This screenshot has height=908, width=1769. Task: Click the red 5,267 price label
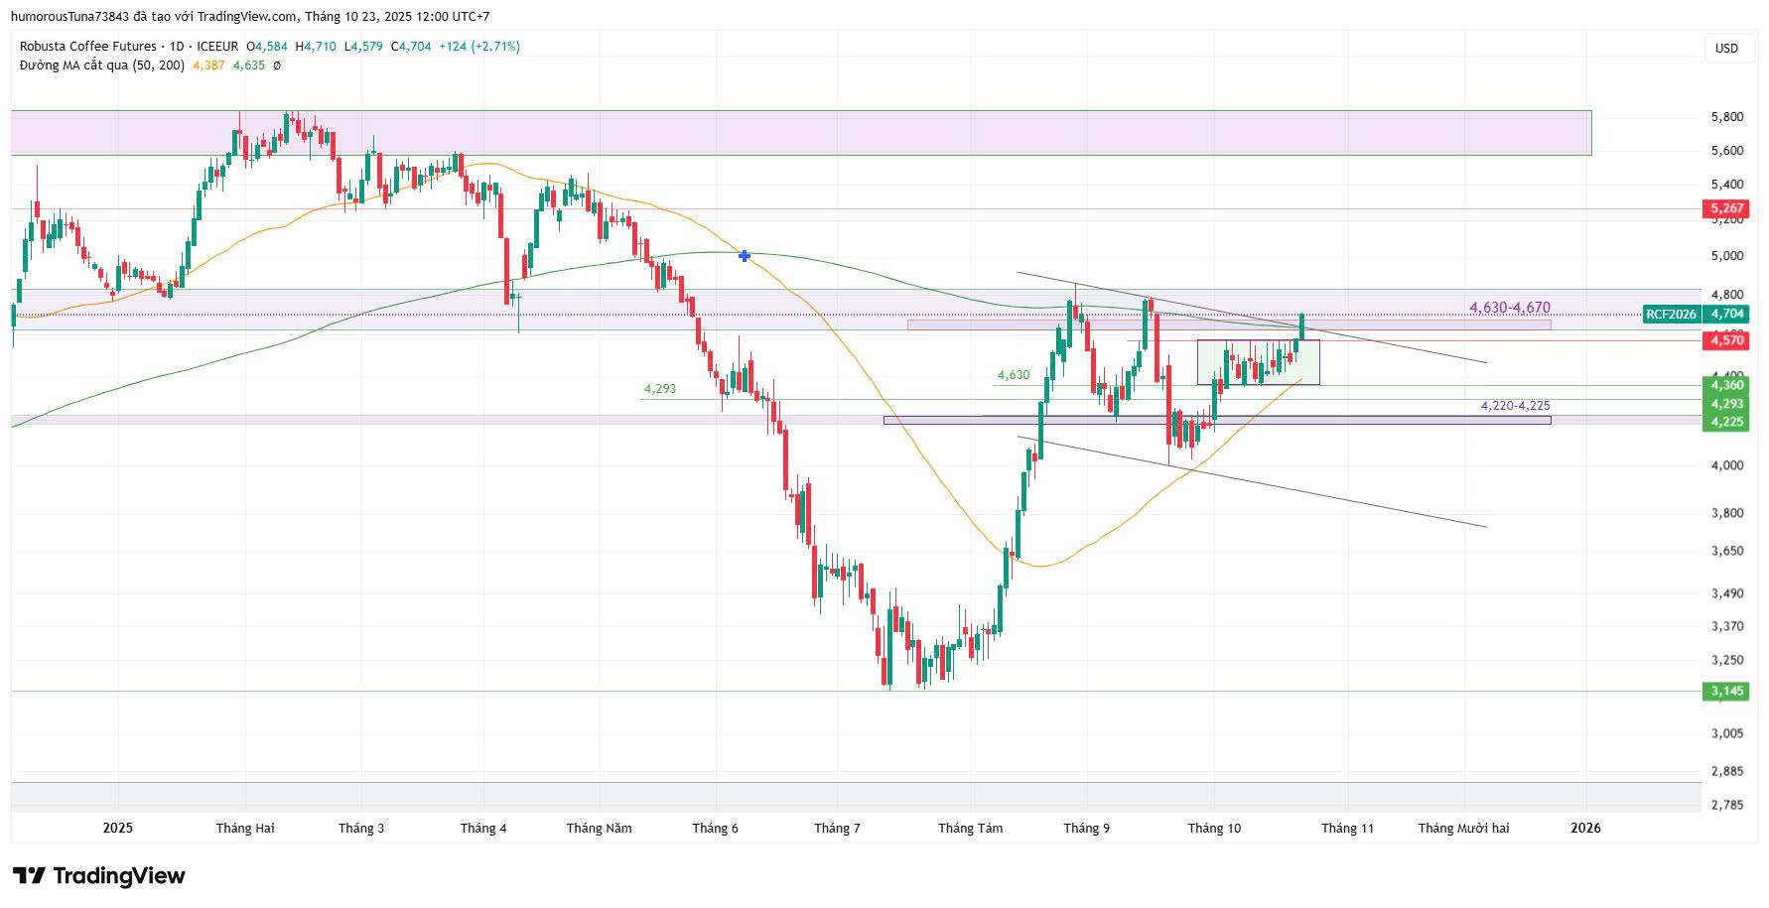pyautogui.click(x=1726, y=208)
